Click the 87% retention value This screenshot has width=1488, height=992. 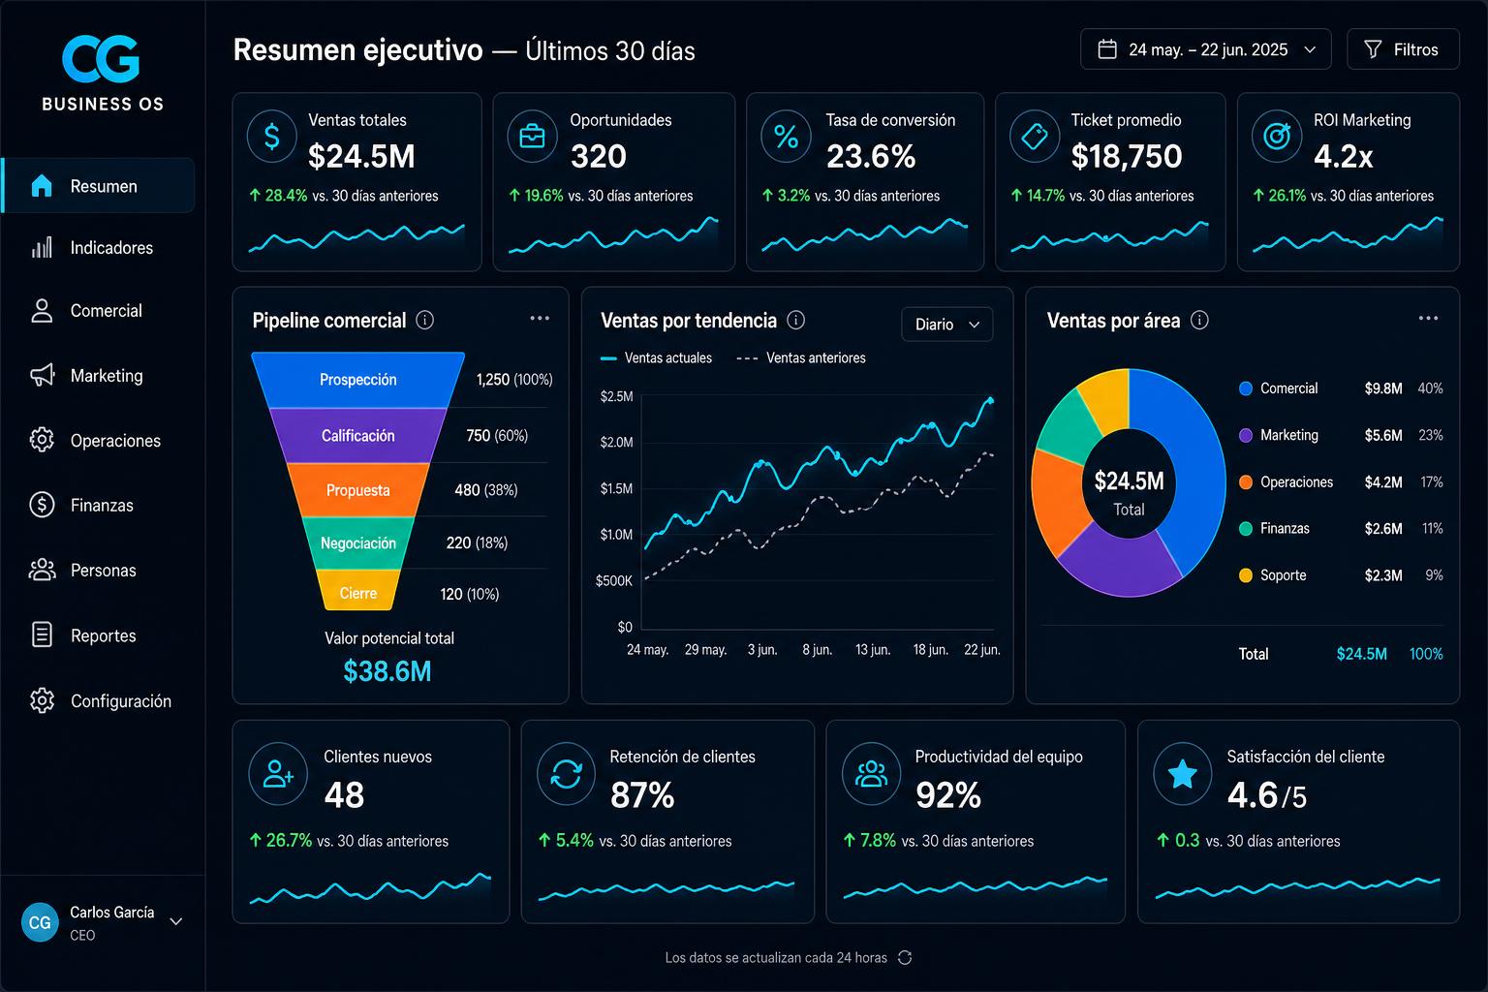pyautogui.click(x=642, y=795)
